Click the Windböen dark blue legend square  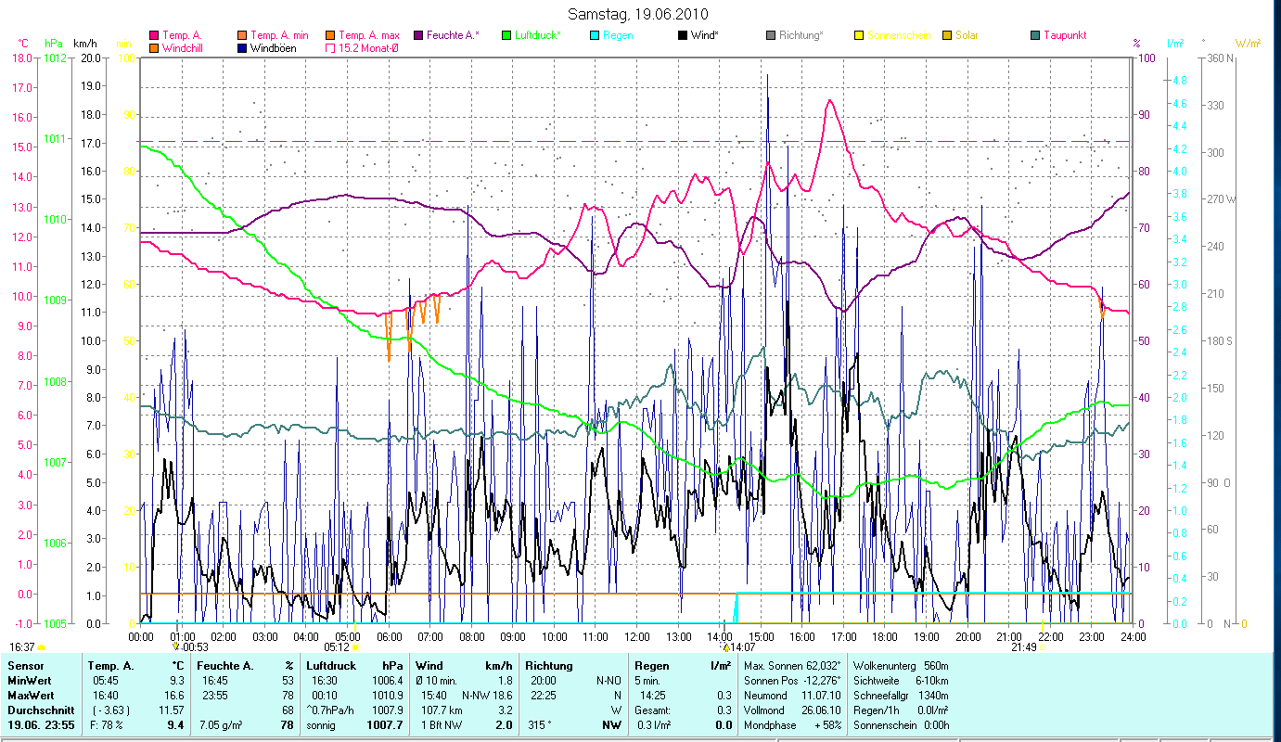[243, 47]
